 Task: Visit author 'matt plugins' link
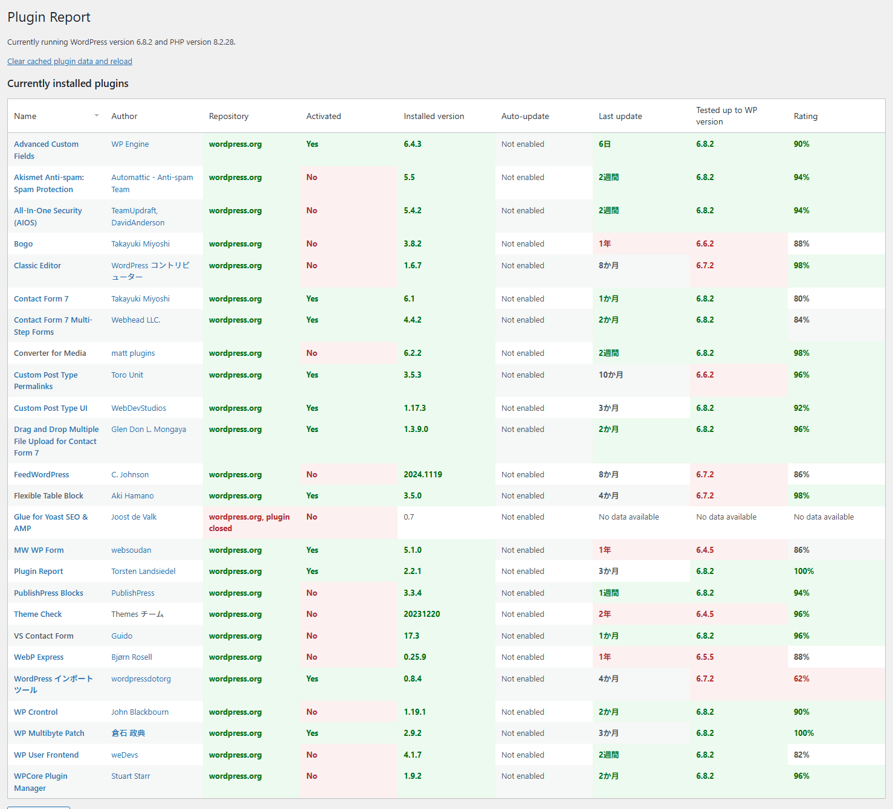[133, 353]
